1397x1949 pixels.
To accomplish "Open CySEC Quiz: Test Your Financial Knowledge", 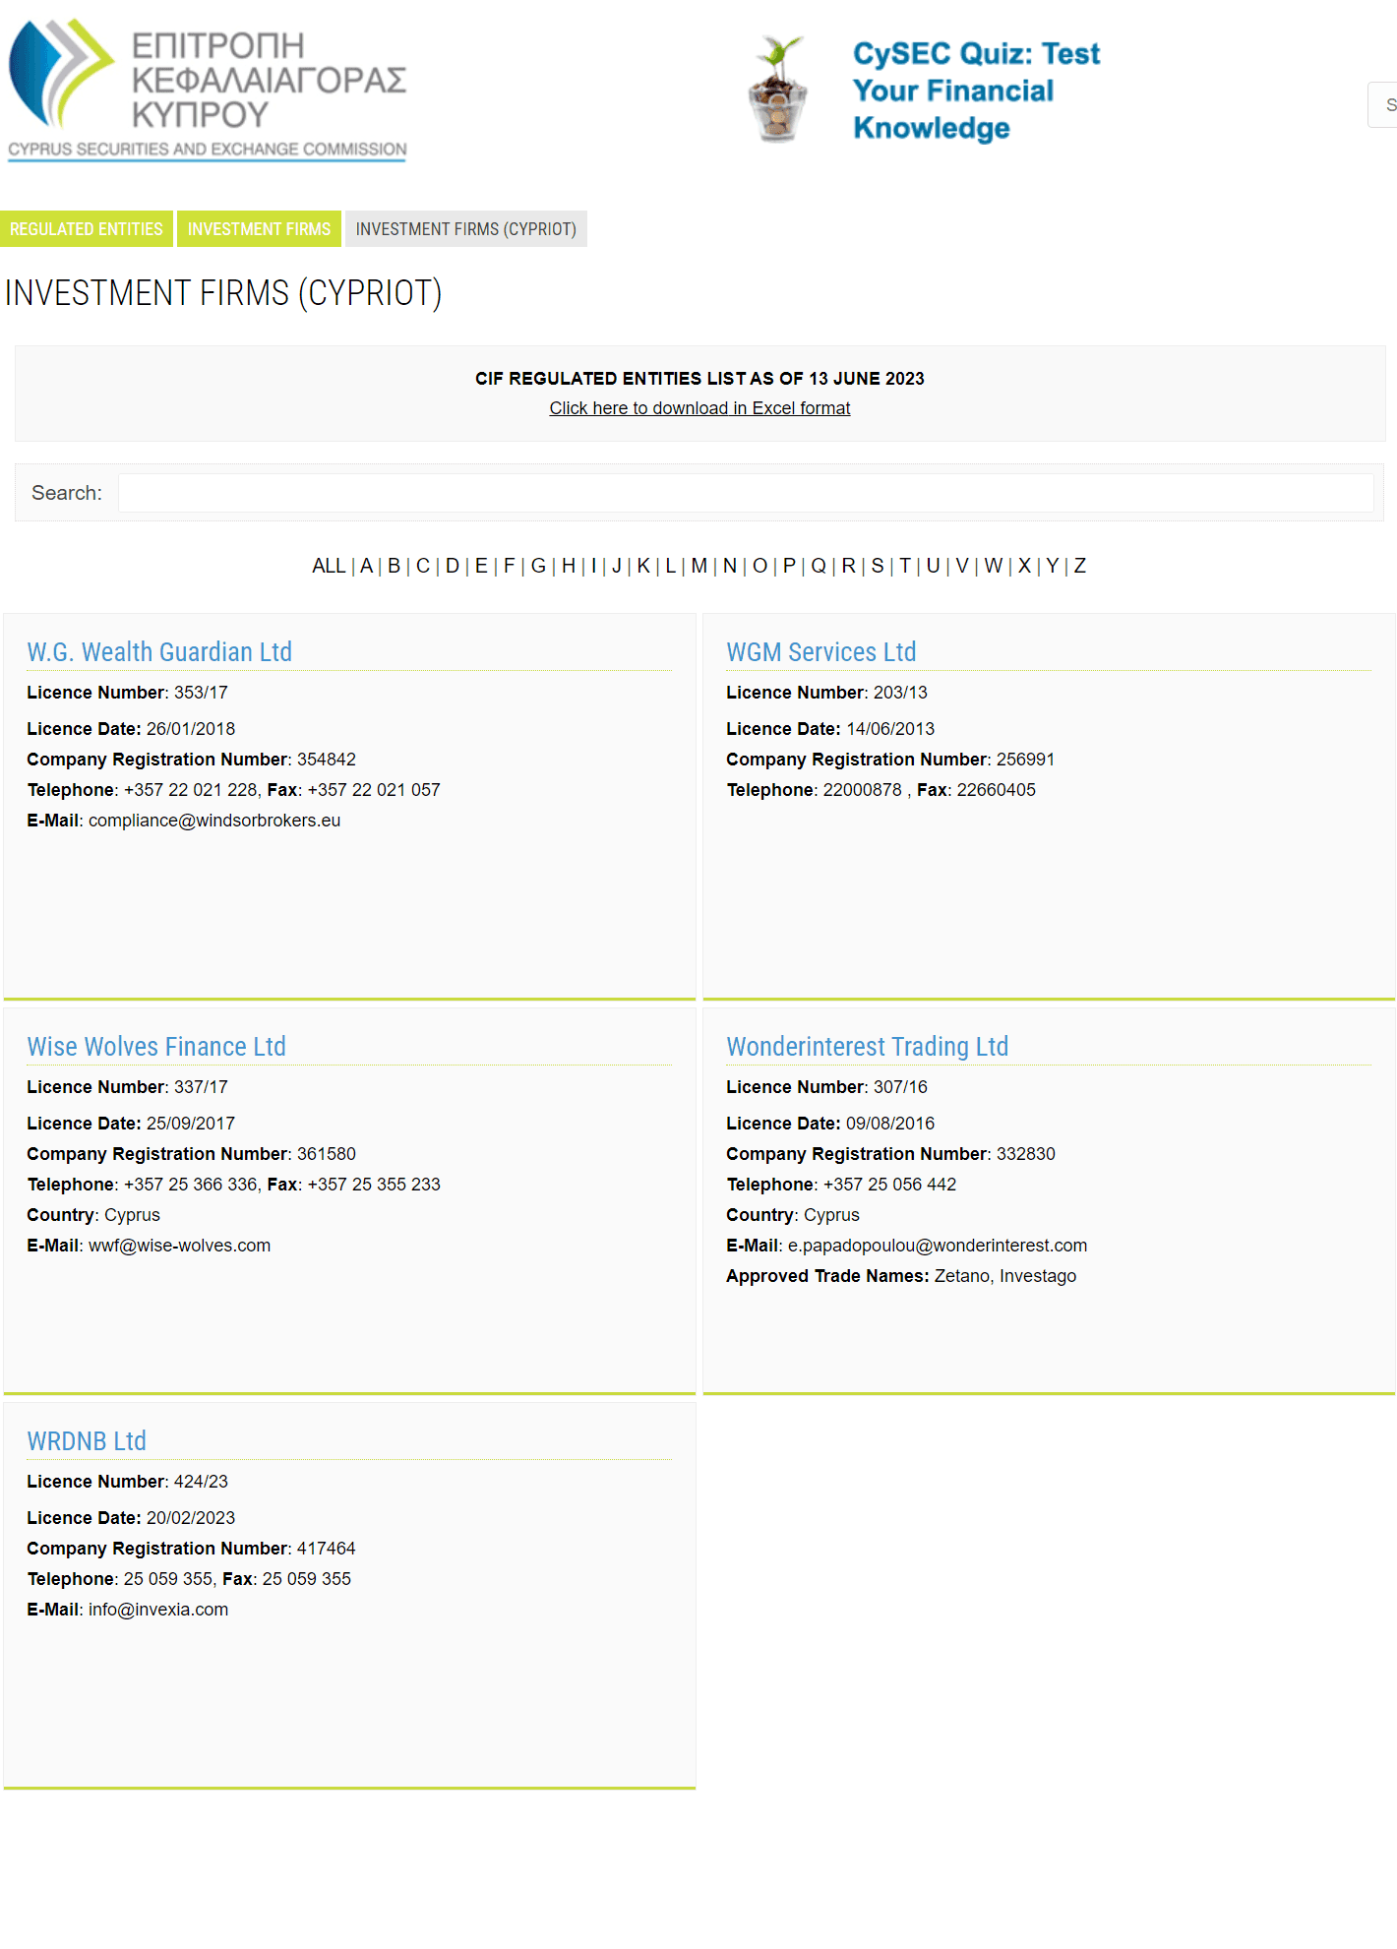I will (x=976, y=91).
